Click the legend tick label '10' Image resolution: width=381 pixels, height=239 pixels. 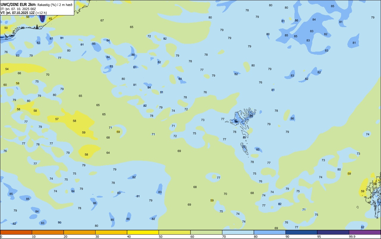[34, 237]
